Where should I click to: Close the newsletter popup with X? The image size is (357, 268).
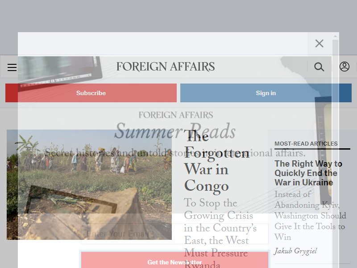tap(319, 43)
